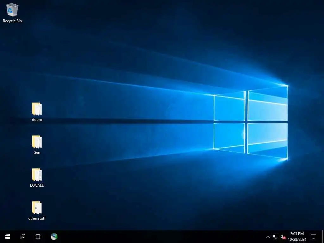The image size is (324, 243).
Task: Open the Windows Start menu
Action: coord(8,237)
